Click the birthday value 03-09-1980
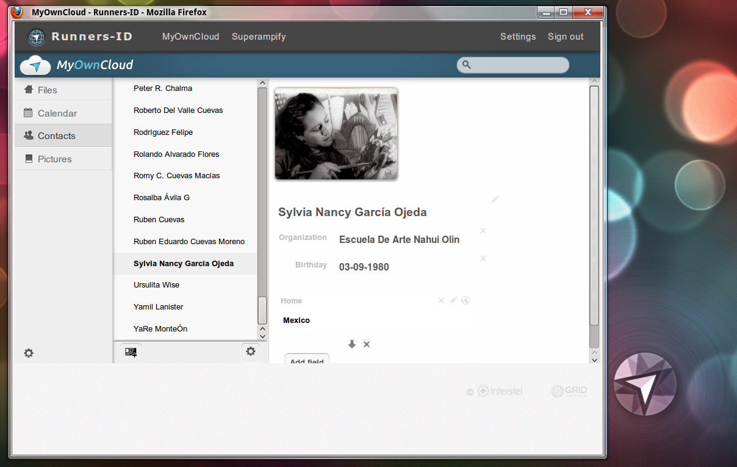This screenshot has height=467, width=737. pyautogui.click(x=364, y=267)
